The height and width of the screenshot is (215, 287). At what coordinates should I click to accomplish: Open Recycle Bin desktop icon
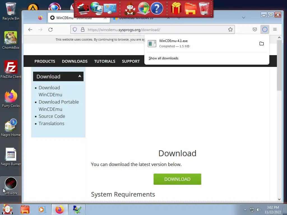coord(11,11)
